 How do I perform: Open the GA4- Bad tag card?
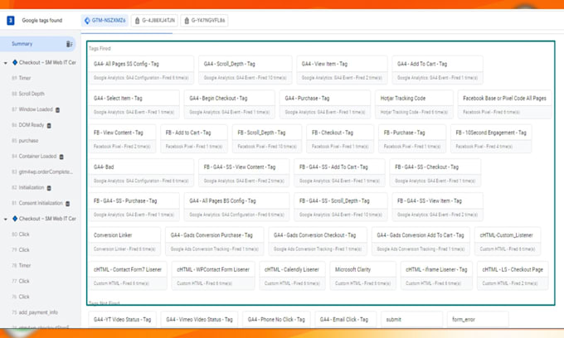[141, 173]
